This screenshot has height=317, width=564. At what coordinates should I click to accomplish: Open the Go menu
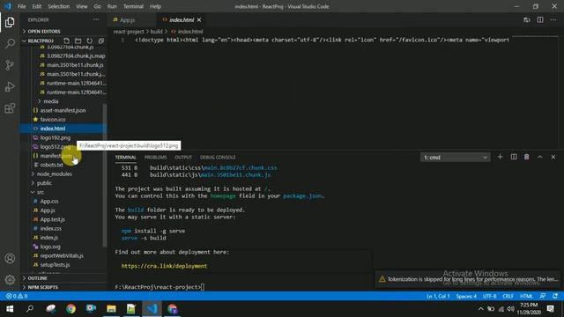point(98,6)
